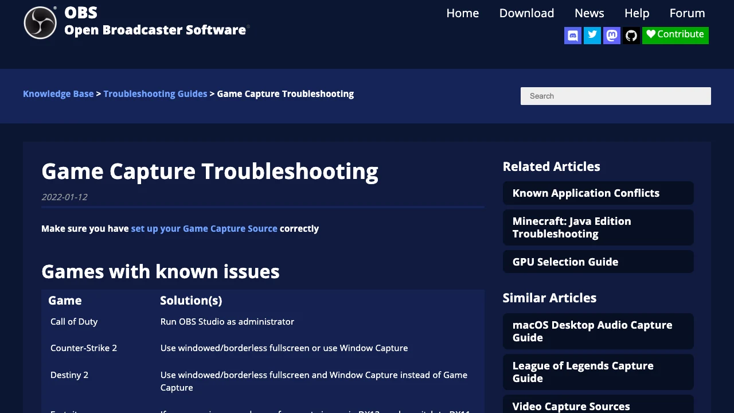
Task: Open the Forum menu item
Action: click(687, 13)
